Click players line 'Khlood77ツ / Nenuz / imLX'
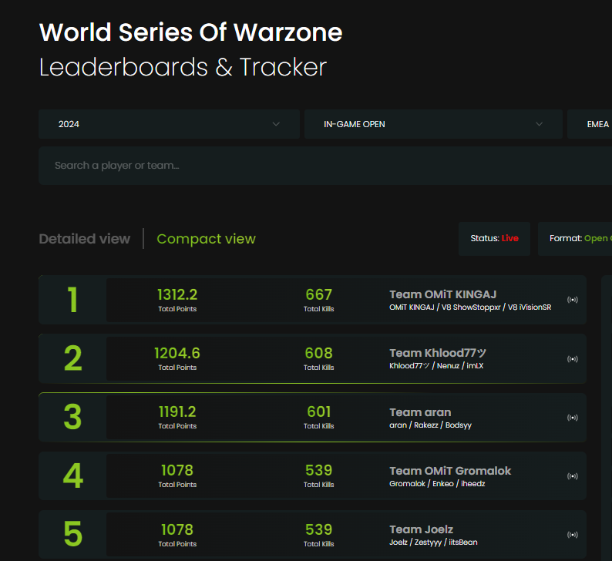 point(436,366)
